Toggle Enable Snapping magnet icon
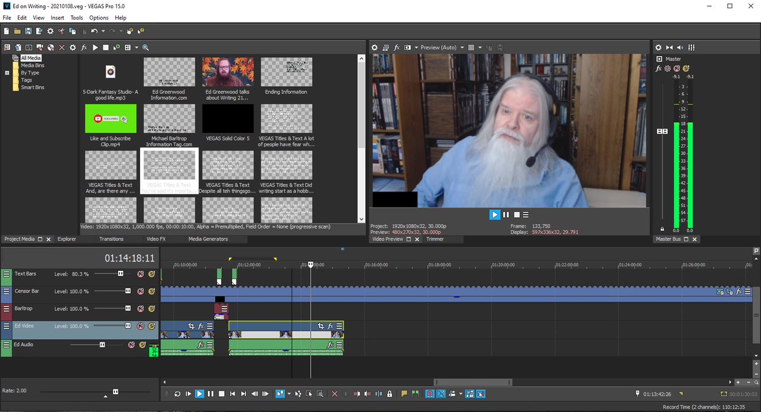761x412 pixels. [429, 394]
